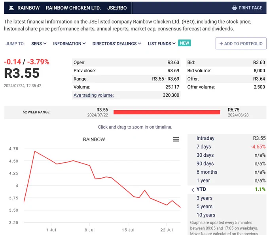
Task: Click the 2024/07/22 low date
Action: pyautogui.click(x=98, y=115)
